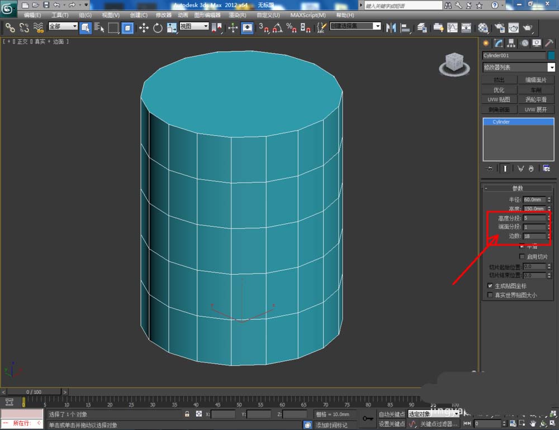Click the 涡轮平滑 modifier button
Screen dimensions: 559x430
tap(536, 99)
